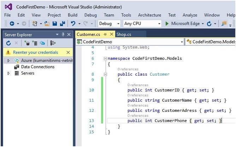Screen dimensions: 236x147
Task: Open the new project dropdown arrow
Action: [41, 24]
